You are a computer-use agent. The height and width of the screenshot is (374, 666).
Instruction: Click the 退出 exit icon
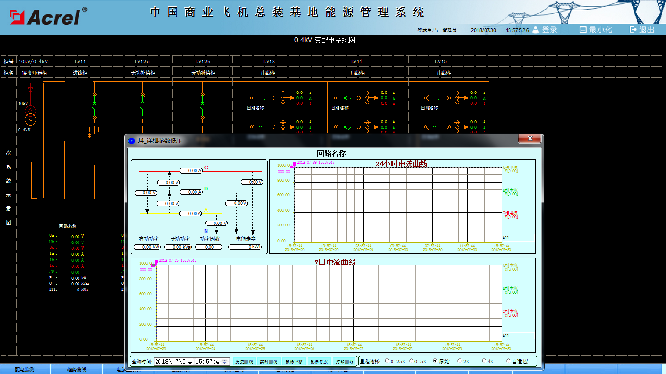click(x=633, y=30)
